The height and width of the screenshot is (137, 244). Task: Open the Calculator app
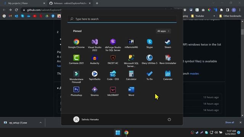pos(131,76)
